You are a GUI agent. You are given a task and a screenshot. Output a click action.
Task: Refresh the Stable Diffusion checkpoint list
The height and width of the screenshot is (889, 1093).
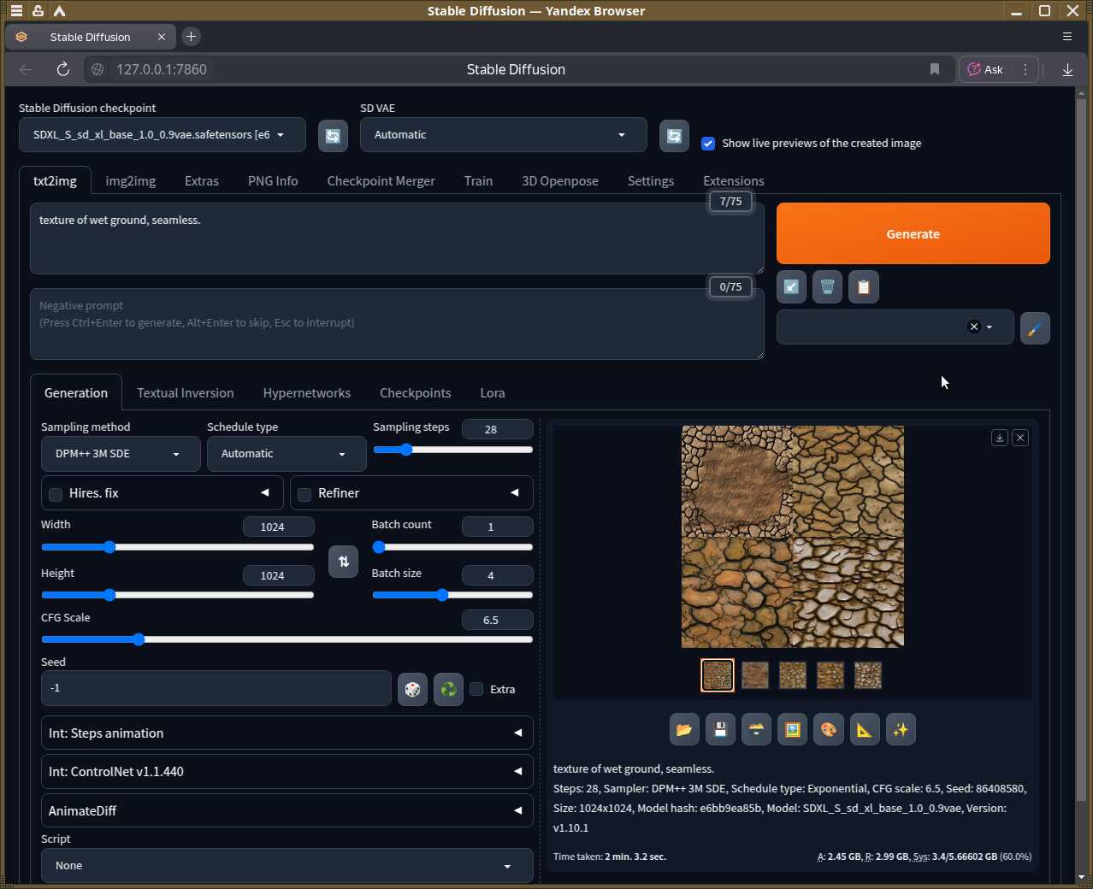pos(333,136)
